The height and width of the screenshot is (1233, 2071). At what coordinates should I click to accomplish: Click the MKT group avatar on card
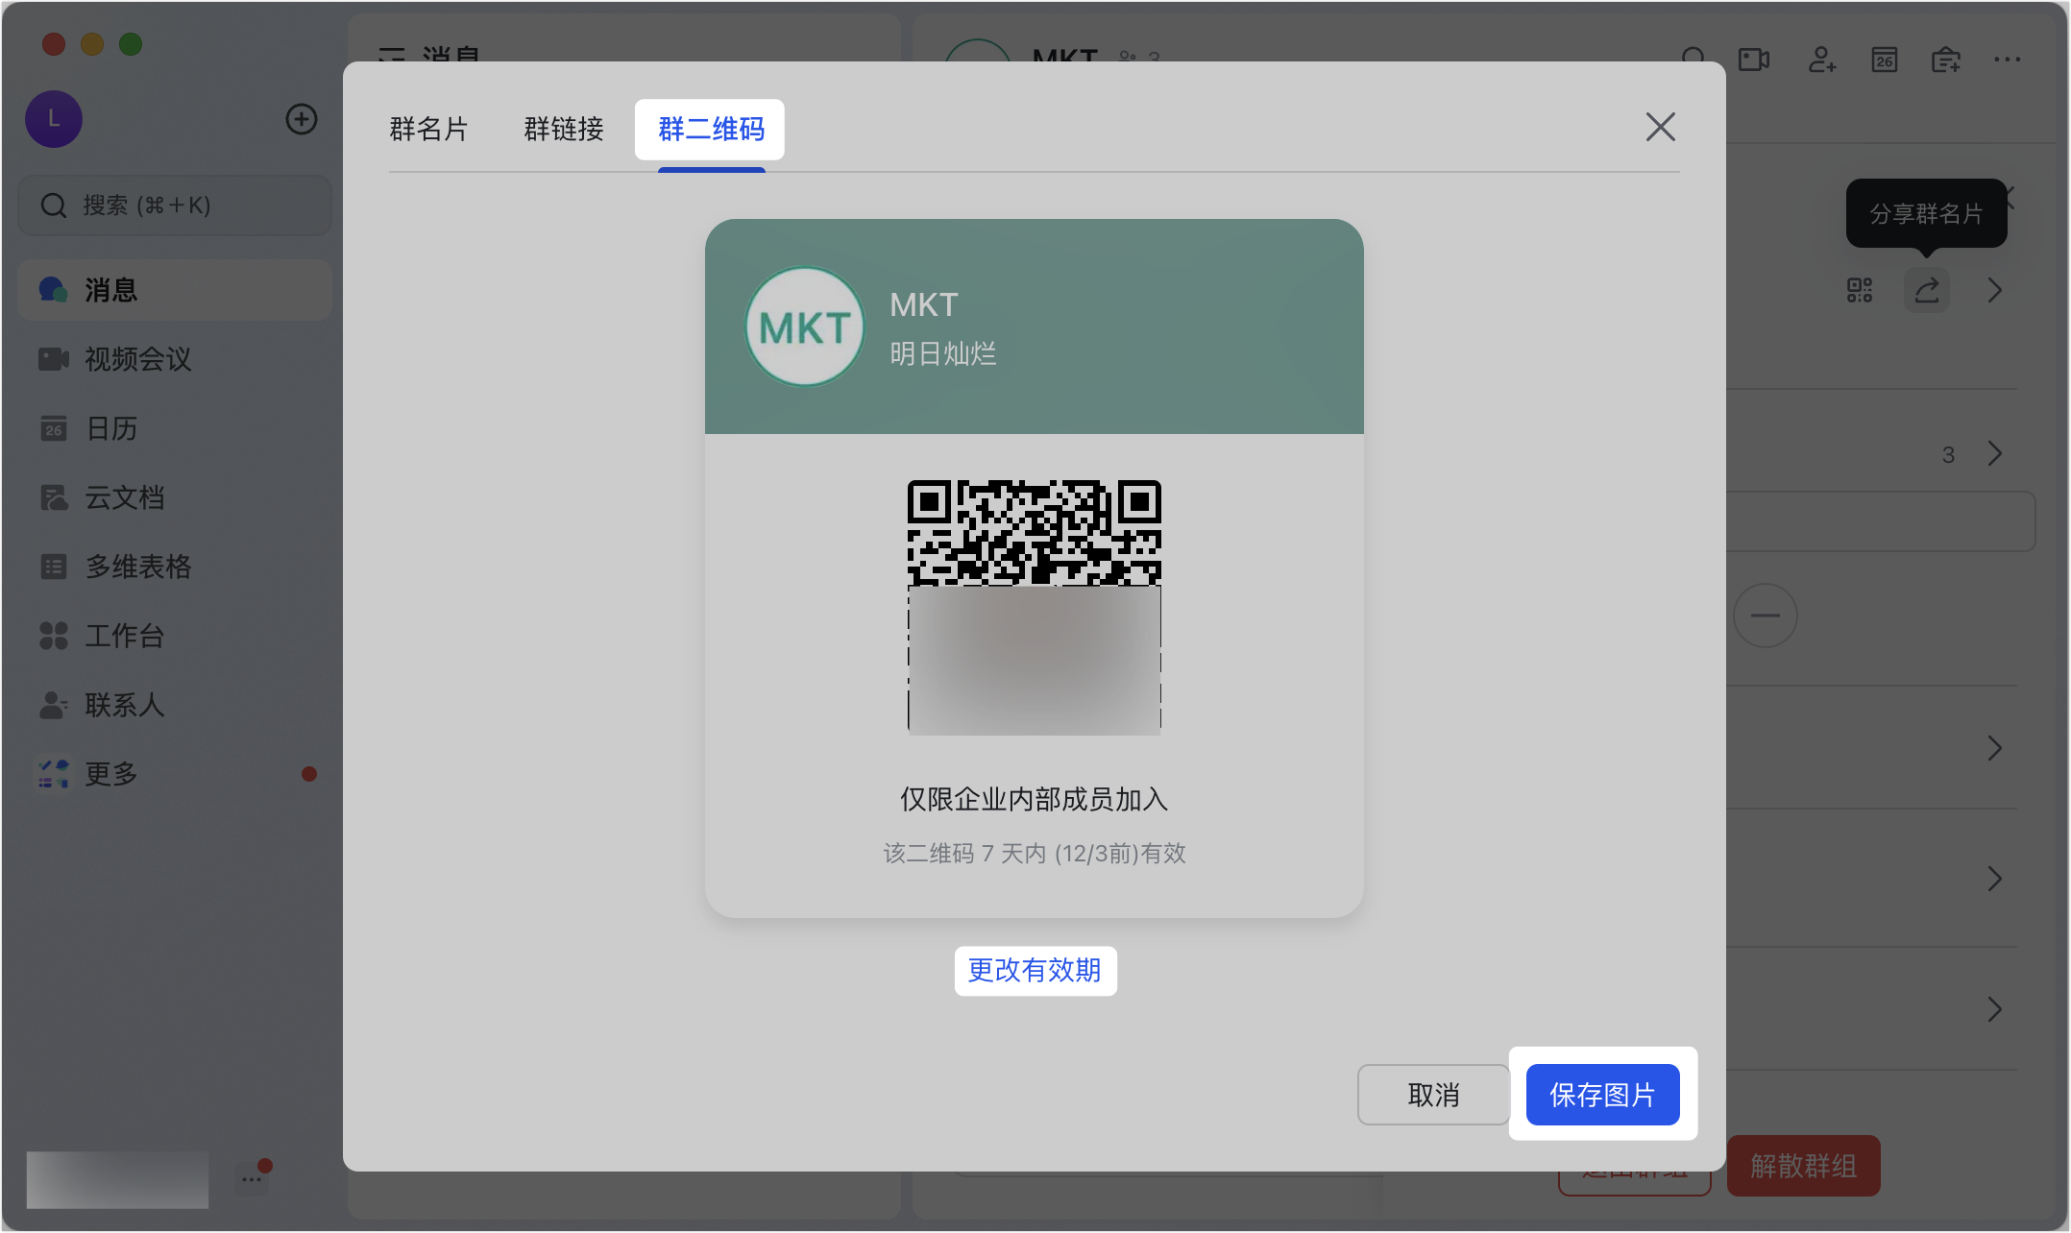(x=805, y=326)
